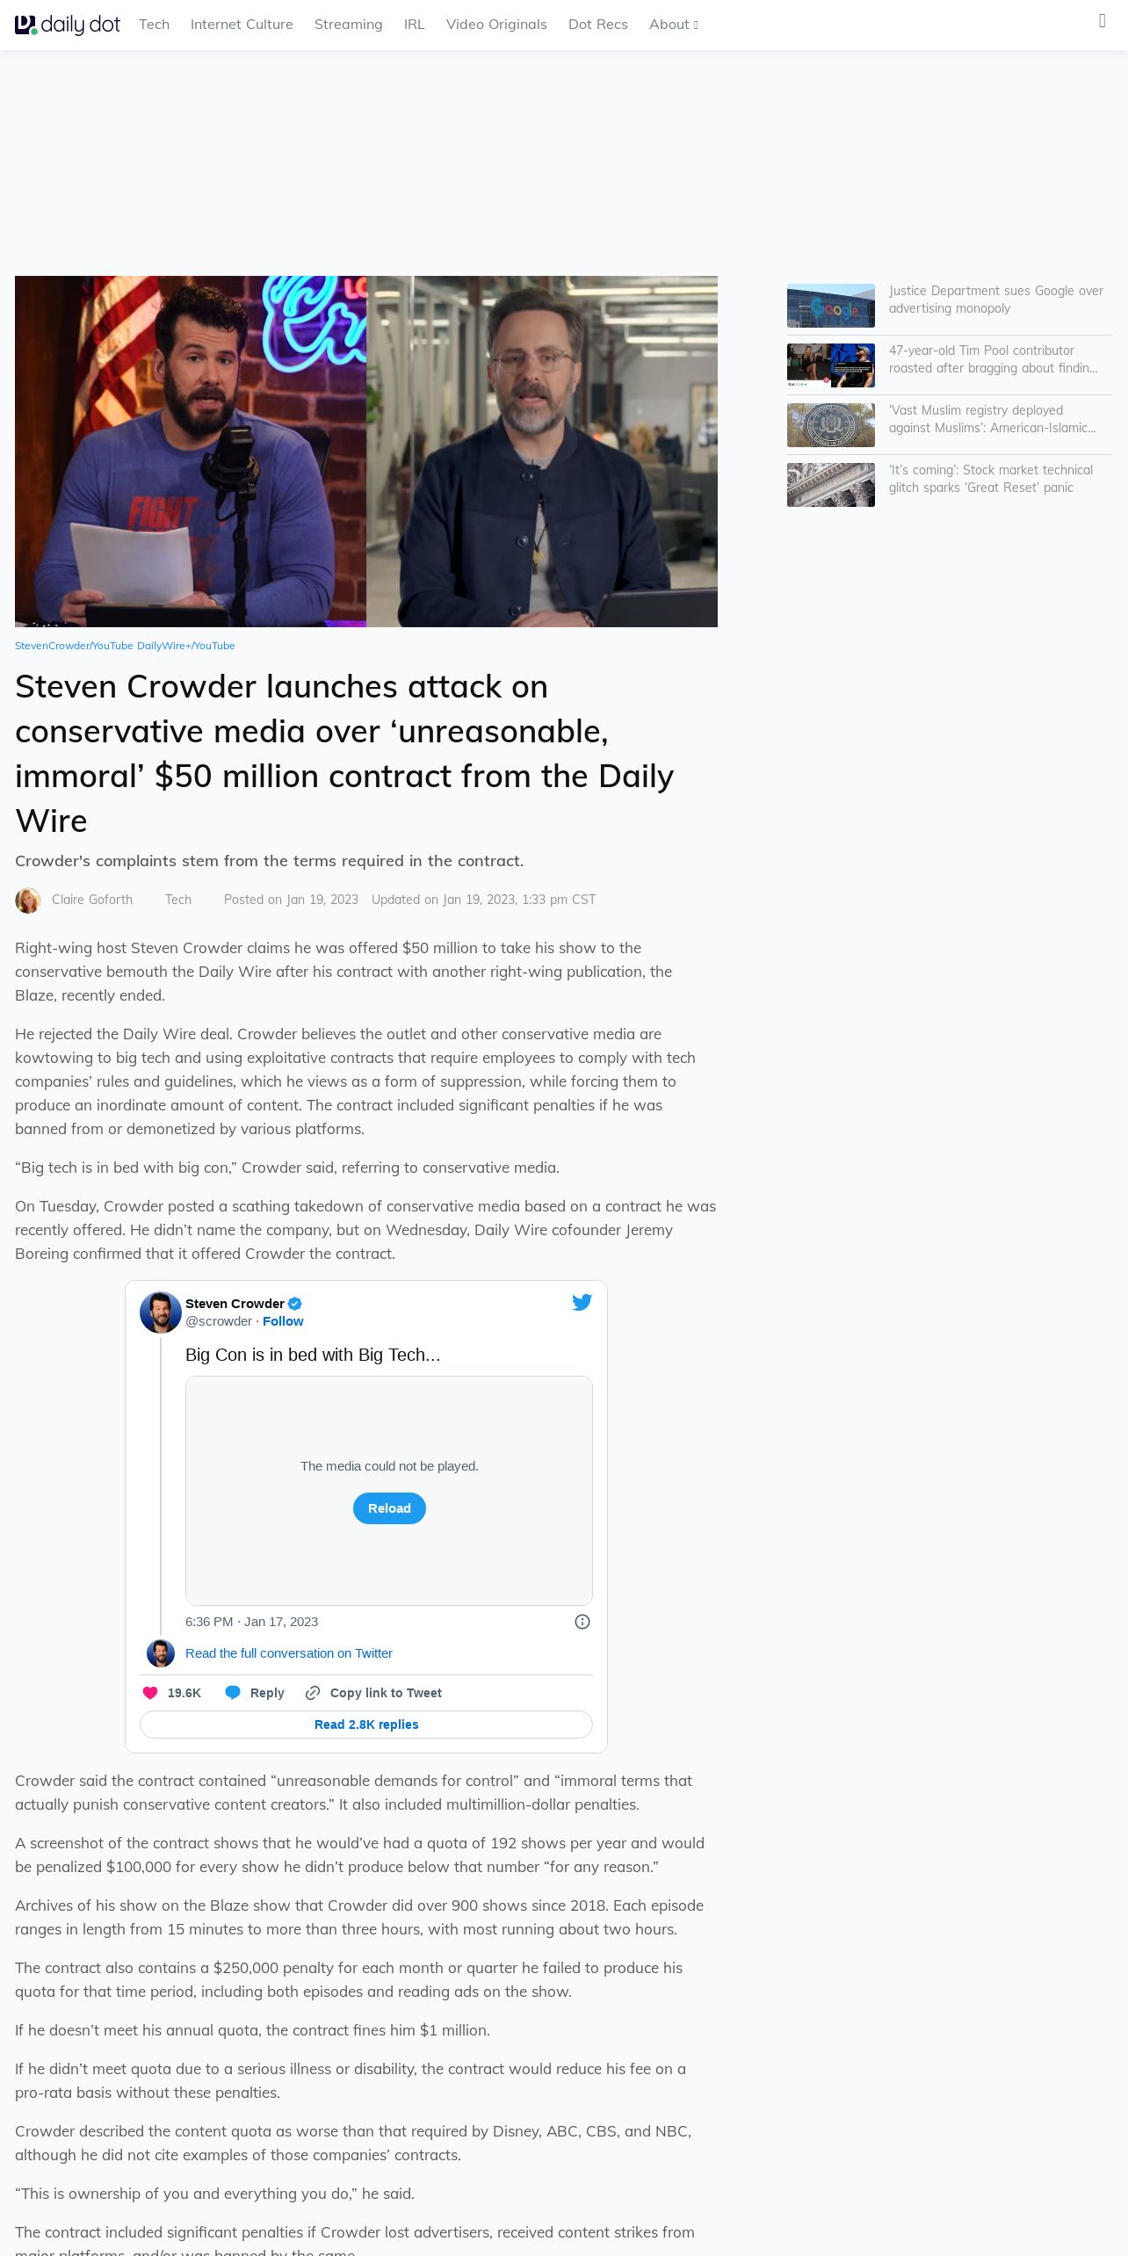Screen dimensions: 1128x2256
Task: Click Claire Goforth author avatar
Action: pyautogui.click(x=28, y=900)
